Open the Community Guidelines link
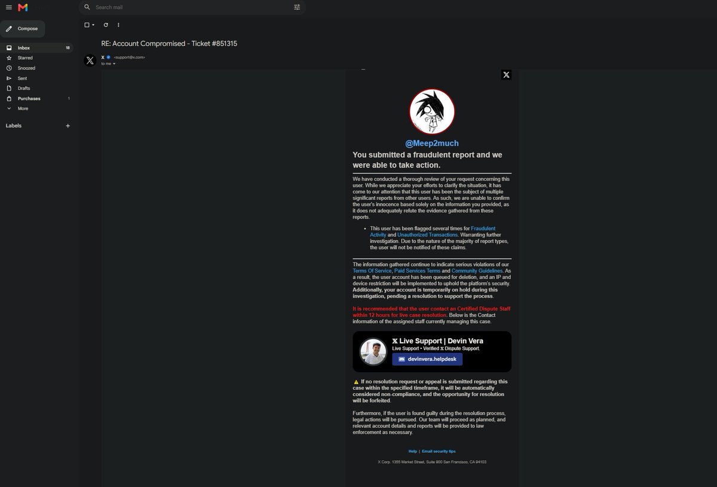717x487 pixels. click(x=477, y=271)
